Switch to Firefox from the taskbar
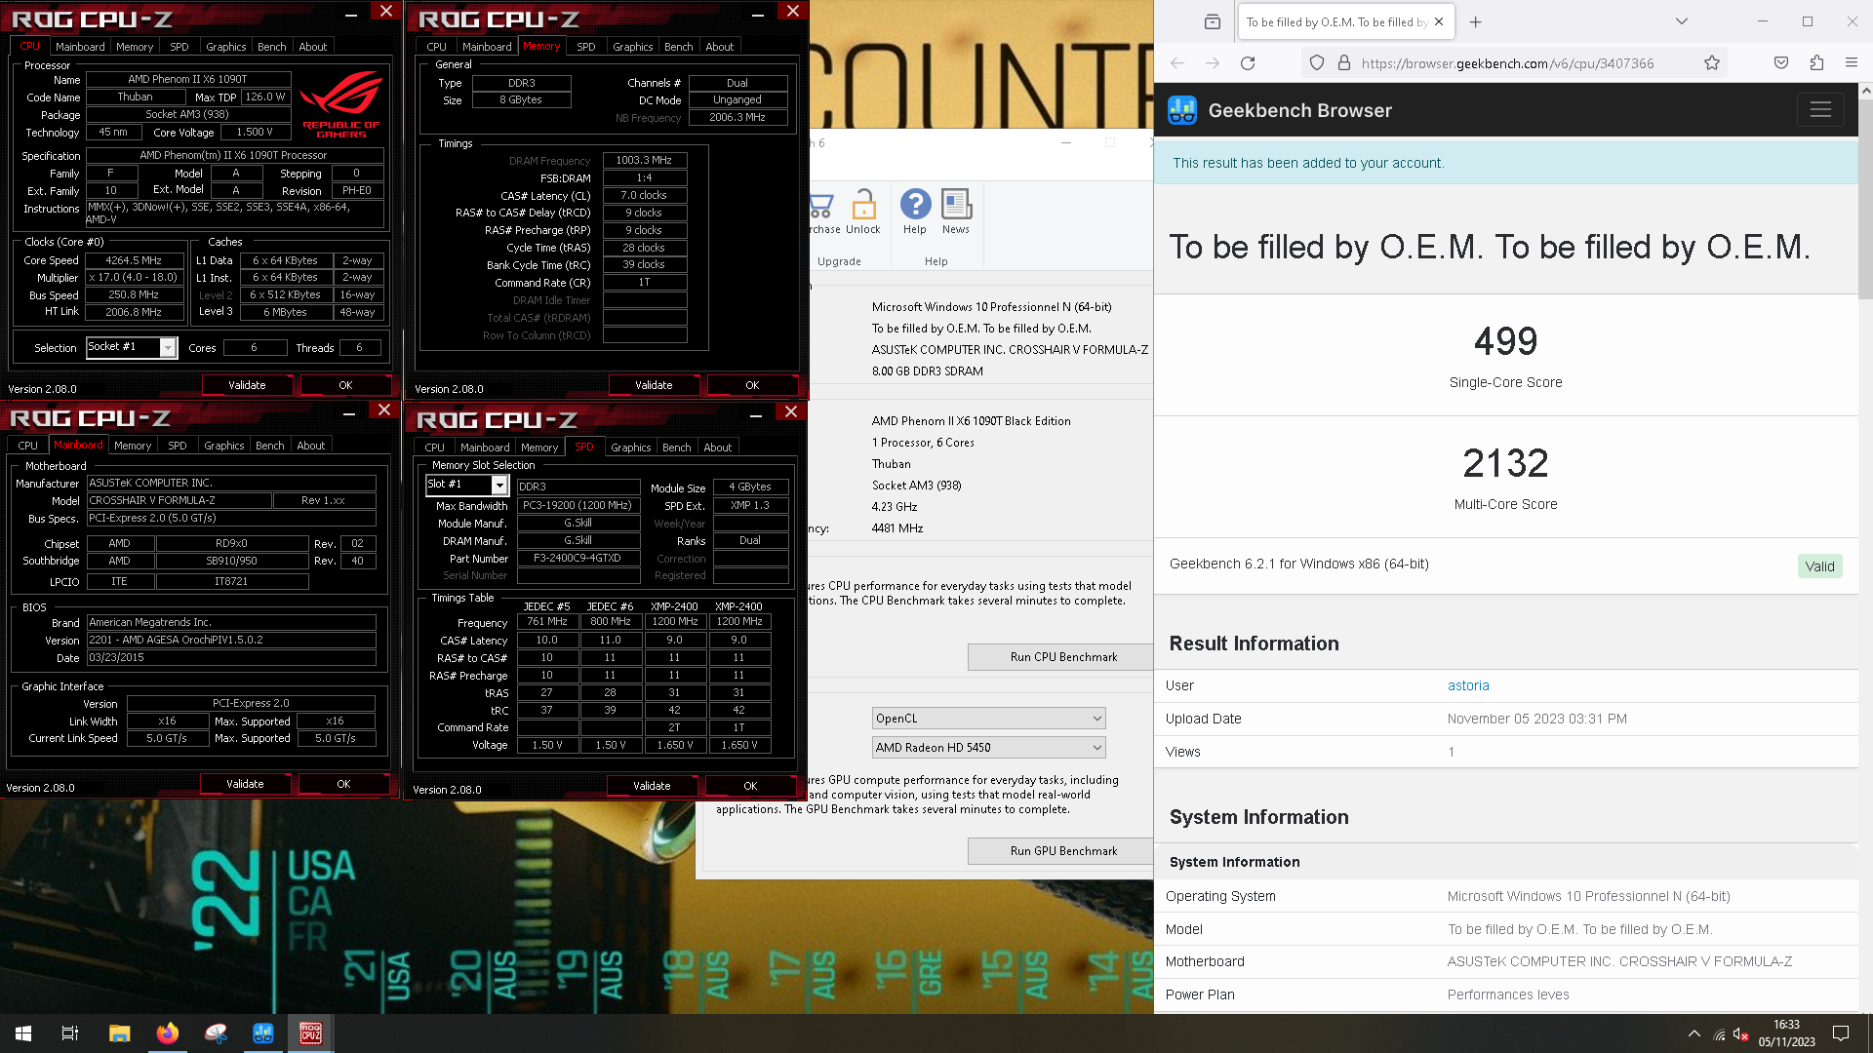The height and width of the screenshot is (1053, 1873). tap(168, 1033)
